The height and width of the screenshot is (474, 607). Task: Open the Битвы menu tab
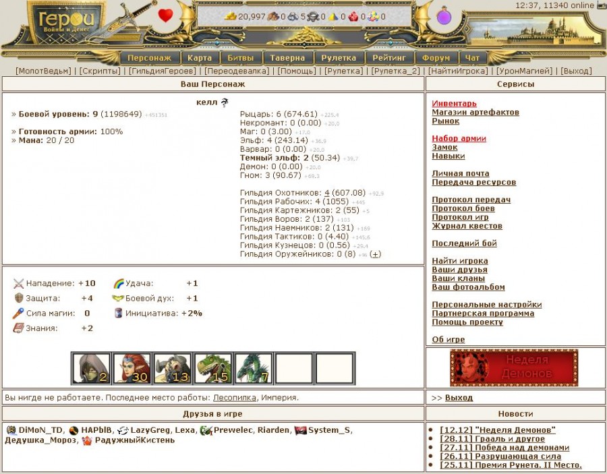(x=241, y=58)
